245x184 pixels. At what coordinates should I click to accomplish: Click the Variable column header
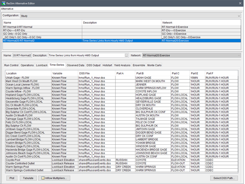pyautogui.click(x=65, y=73)
